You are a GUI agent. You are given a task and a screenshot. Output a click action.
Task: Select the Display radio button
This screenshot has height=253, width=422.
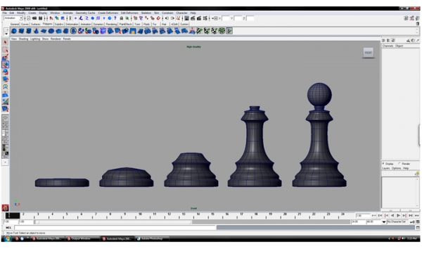coord(383,164)
